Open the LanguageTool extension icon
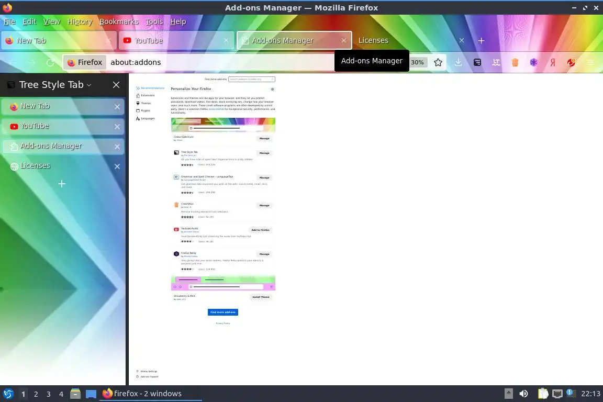This screenshot has height=402, width=603. pos(496,62)
